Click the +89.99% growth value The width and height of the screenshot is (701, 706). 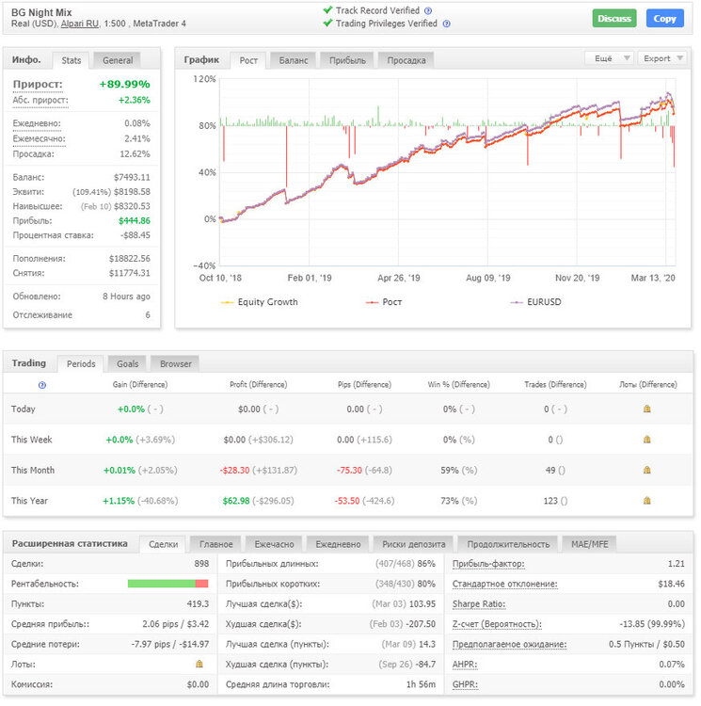click(124, 84)
